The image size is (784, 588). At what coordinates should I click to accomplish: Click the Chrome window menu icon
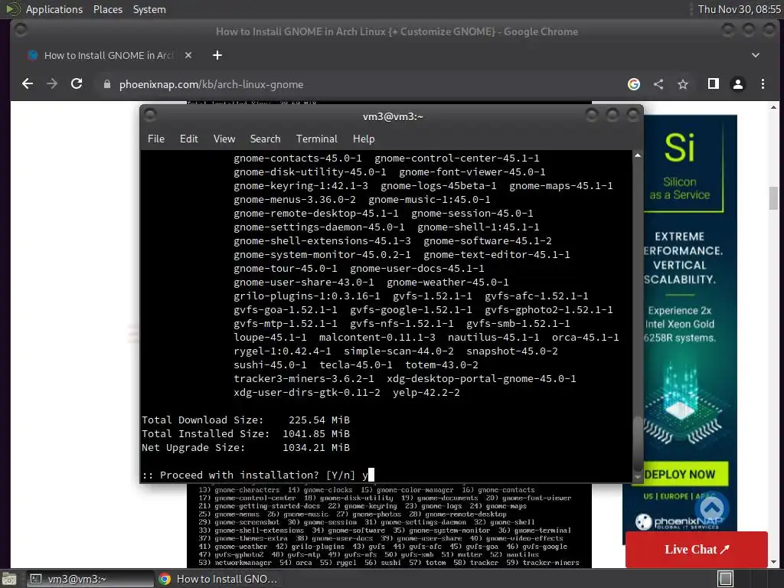coord(21,31)
